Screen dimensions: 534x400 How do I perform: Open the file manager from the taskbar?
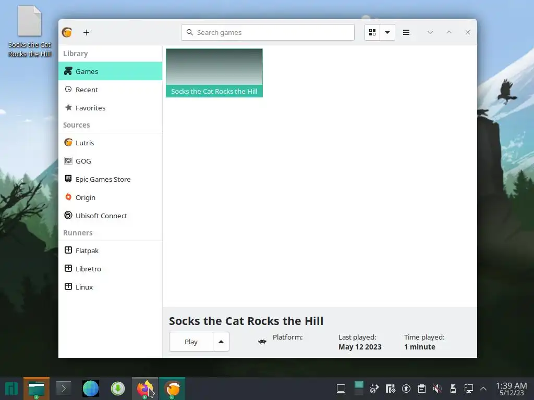(37, 389)
